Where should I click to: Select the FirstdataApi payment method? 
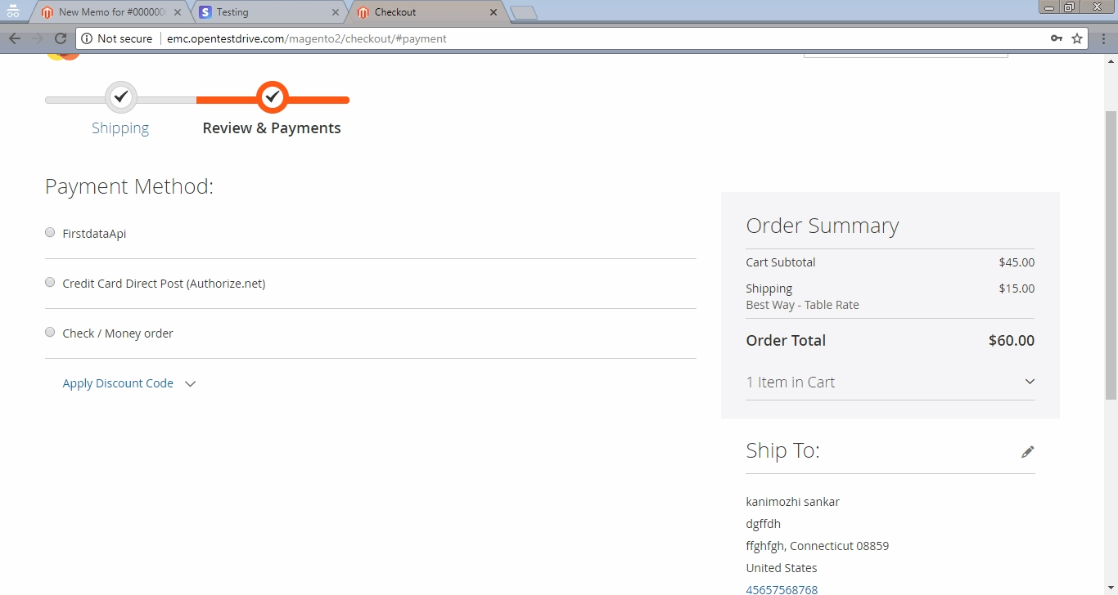click(x=50, y=231)
